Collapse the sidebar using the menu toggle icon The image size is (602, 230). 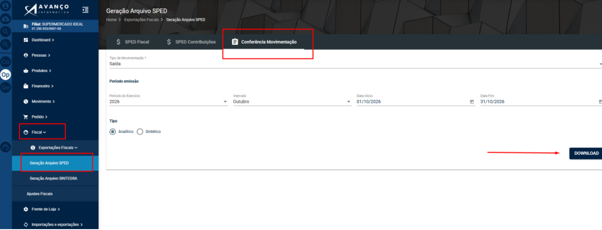coord(85,10)
